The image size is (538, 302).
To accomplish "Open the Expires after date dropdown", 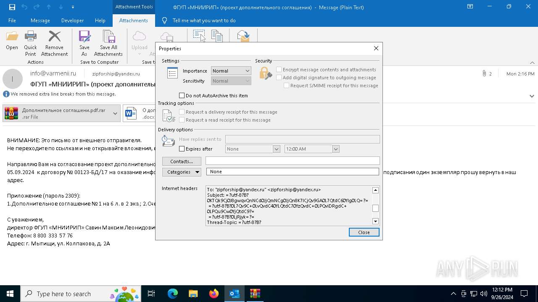I will tap(277, 149).
